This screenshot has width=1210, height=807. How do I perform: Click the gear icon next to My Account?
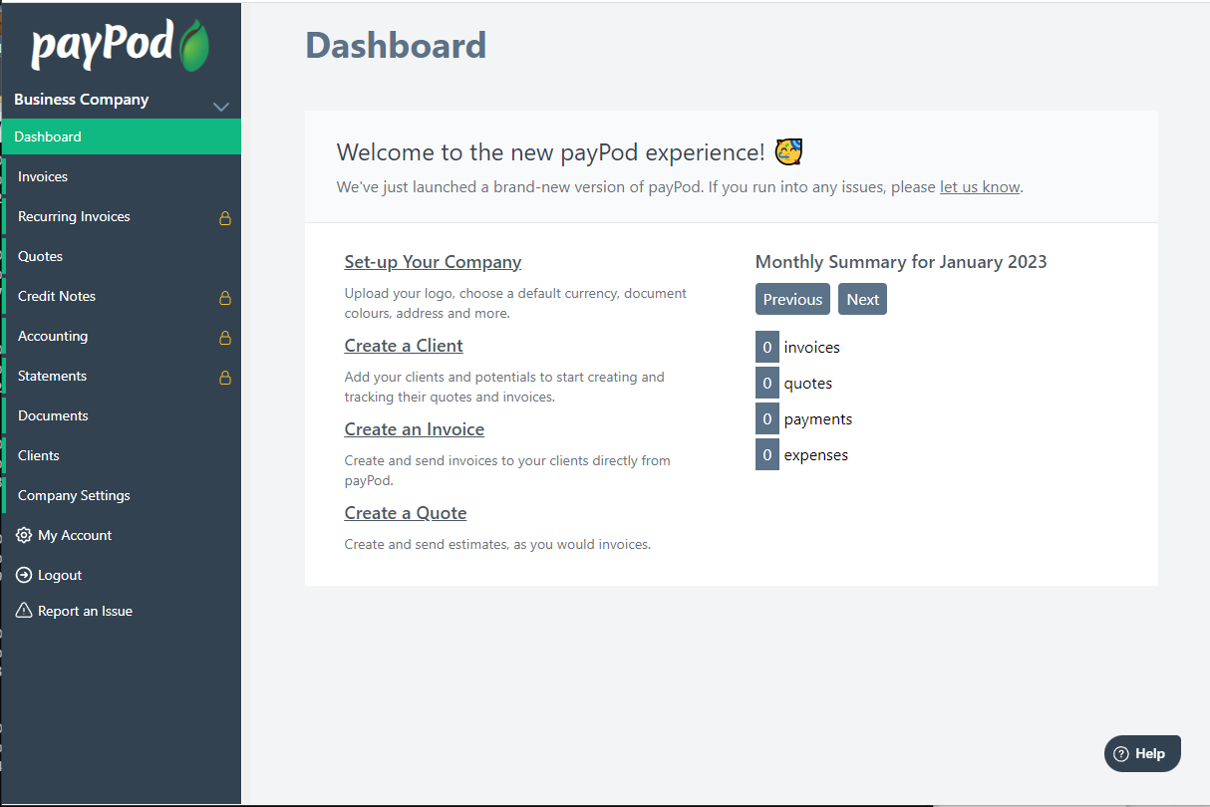pyautogui.click(x=24, y=535)
